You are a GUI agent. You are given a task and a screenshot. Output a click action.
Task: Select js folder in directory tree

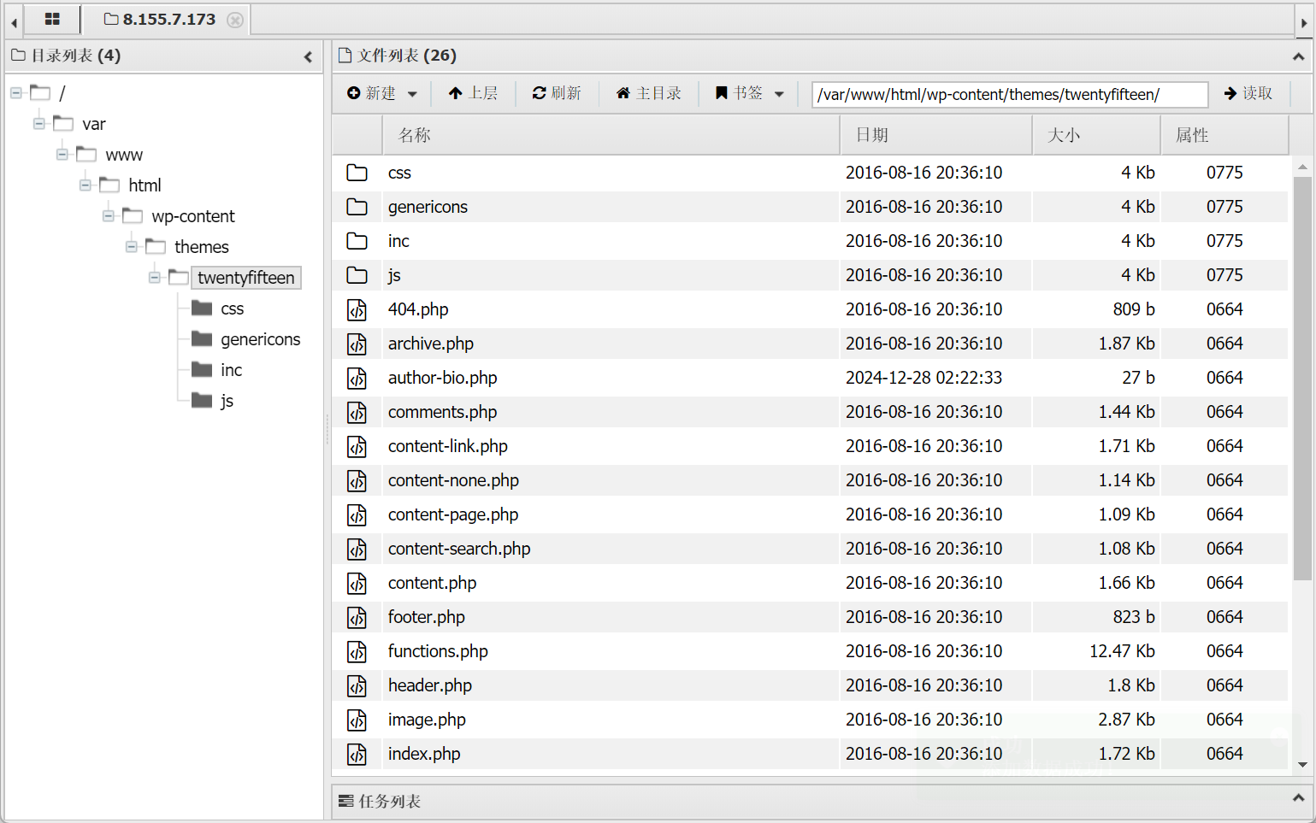tap(227, 401)
